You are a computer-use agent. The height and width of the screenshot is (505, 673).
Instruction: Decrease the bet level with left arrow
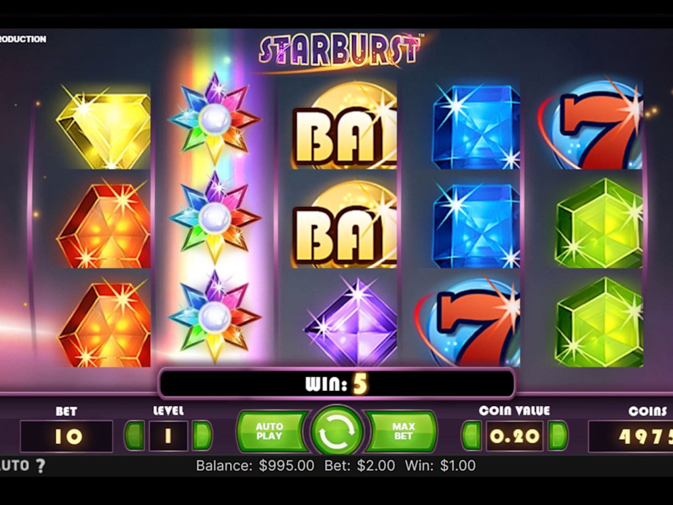134,436
